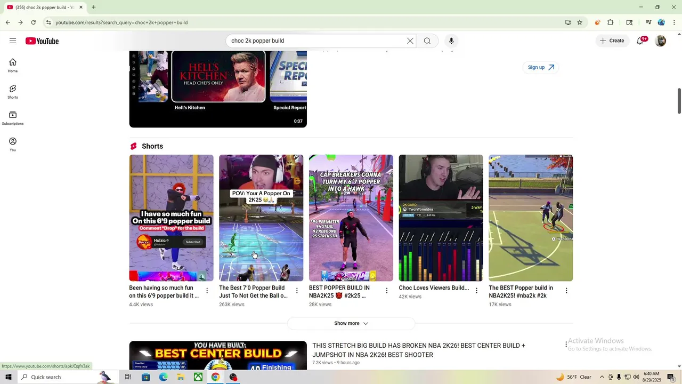
Task: Open 'The BEST Popper build in NBA2K25!' title
Action: (521, 292)
